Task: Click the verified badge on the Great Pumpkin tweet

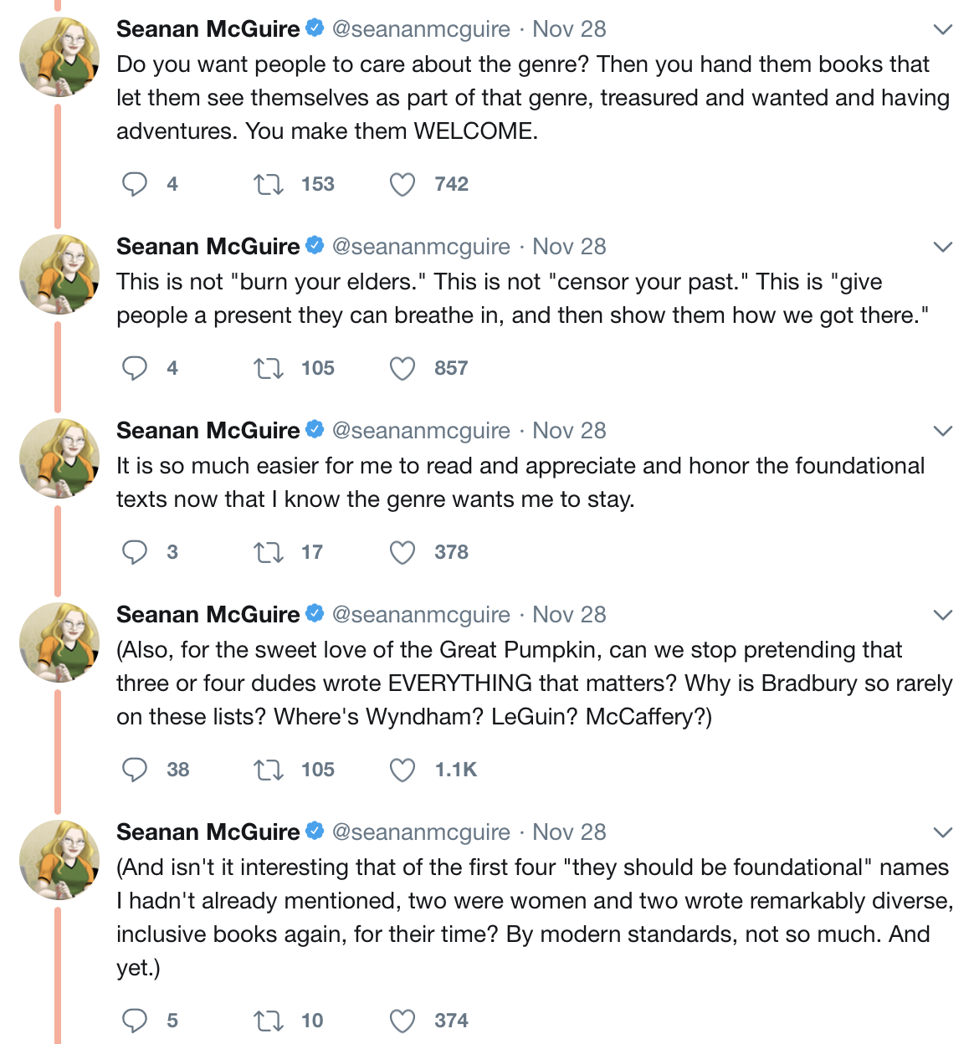Action: point(315,614)
